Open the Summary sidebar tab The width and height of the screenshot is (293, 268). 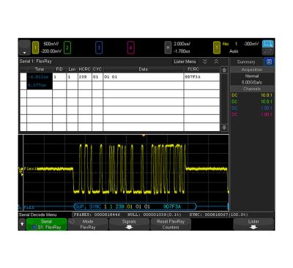pos(246,62)
